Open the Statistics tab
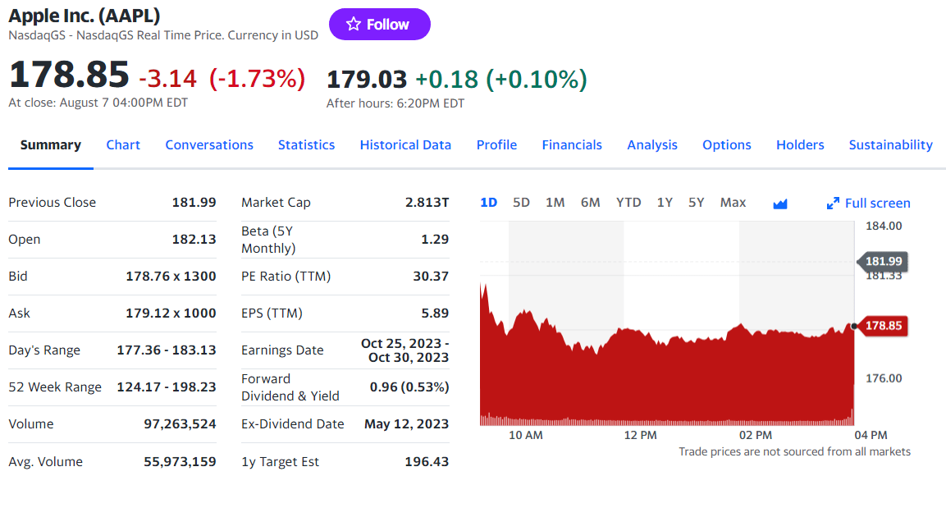This screenshot has height=508, width=946. (x=306, y=144)
